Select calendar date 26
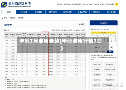 [112, 42]
